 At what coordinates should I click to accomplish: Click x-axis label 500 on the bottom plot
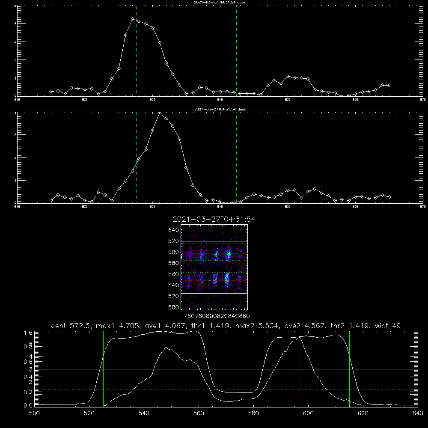coord(34,413)
